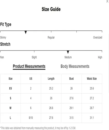The width and height of the screenshot is (109, 130).
Task: Close the Size Guide popup
Action: [x=107, y=1]
